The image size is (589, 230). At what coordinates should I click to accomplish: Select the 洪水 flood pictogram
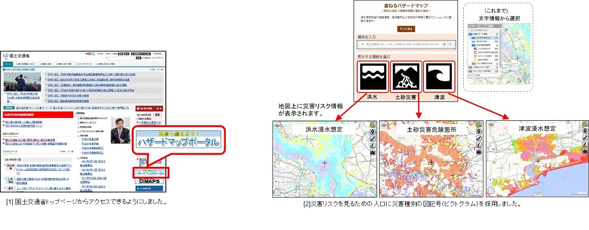(373, 77)
